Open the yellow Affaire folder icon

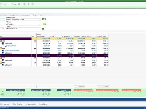(x=43, y=24)
